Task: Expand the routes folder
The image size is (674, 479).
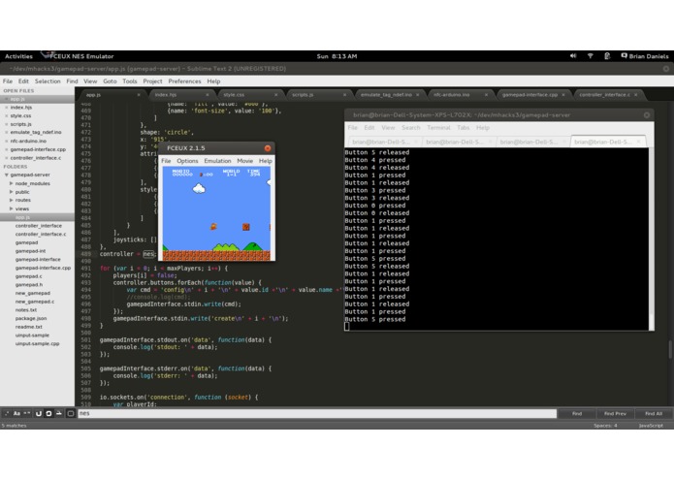Action: [12, 200]
